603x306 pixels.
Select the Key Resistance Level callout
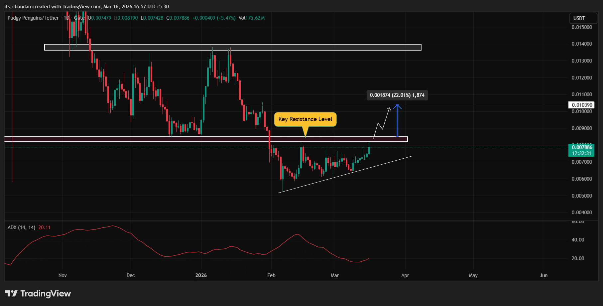305,119
